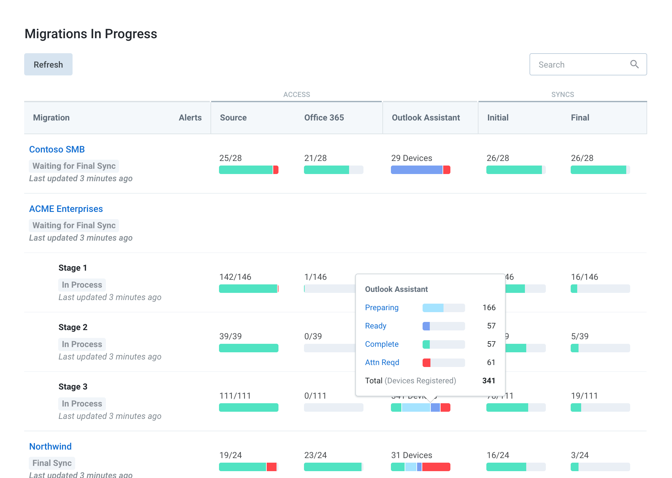Sort by the Alerts column header
672x478 pixels.
tap(190, 118)
